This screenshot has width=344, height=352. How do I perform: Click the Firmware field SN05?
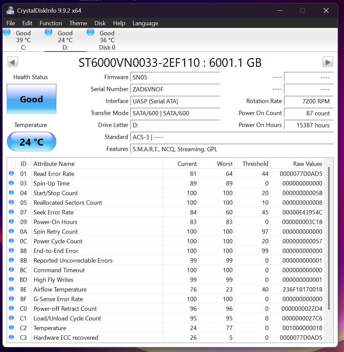coord(175,77)
